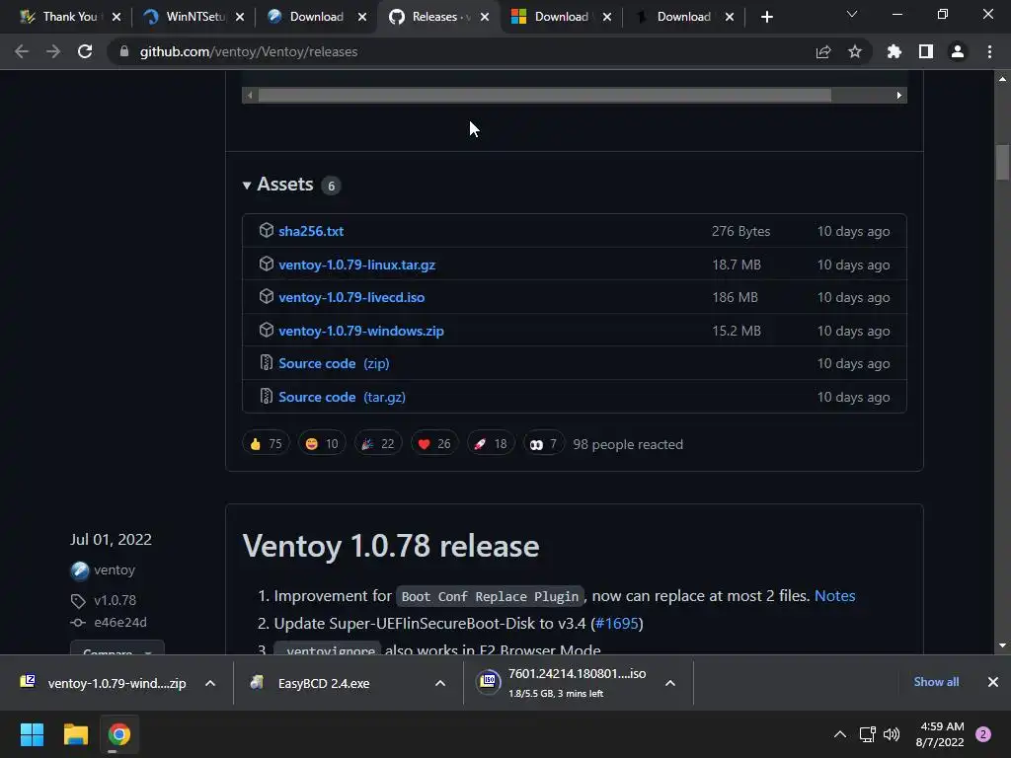Open File Explorer from the taskbar
Image resolution: width=1011 pixels, height=758 pixels.
click(75, 734)
